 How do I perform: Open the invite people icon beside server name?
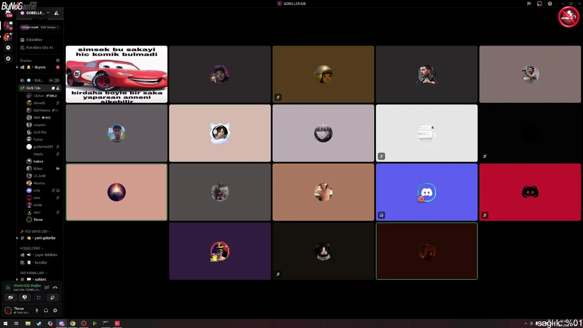(56, 13)
